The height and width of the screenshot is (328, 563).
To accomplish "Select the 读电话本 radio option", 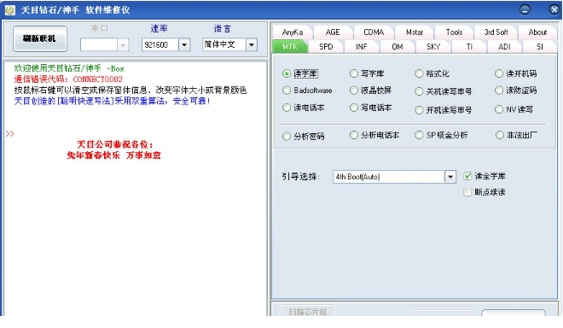I will click(304, 108).
